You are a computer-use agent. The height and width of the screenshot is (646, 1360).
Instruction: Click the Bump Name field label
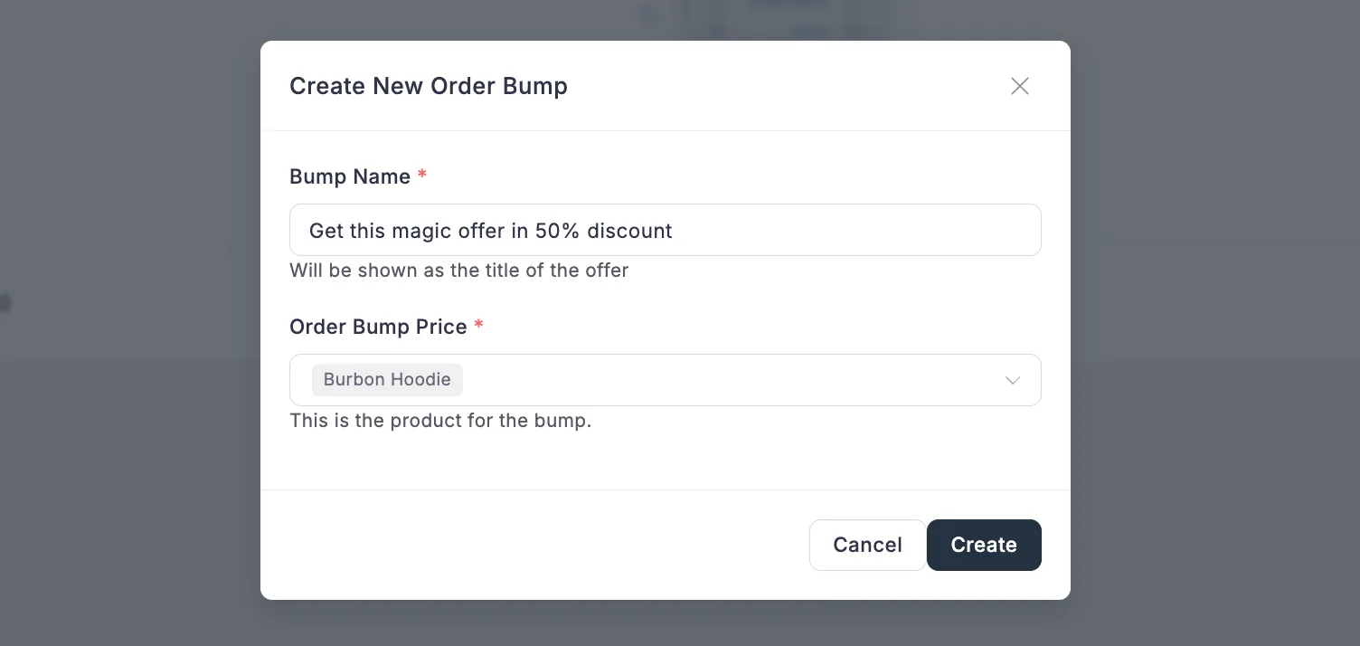click(x=351, y=176)
